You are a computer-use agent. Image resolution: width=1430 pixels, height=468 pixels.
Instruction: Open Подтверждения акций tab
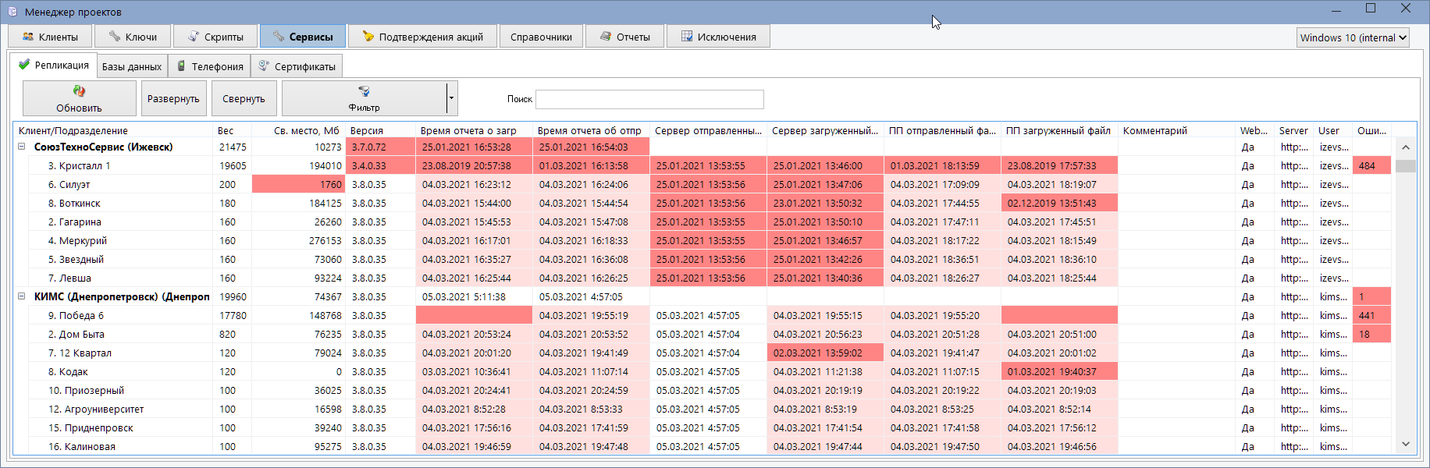tap(422, 37)
